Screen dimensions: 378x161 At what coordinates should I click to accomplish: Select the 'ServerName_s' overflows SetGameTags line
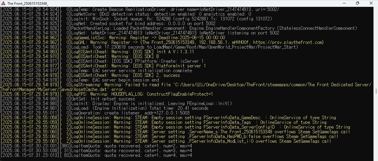176,132
